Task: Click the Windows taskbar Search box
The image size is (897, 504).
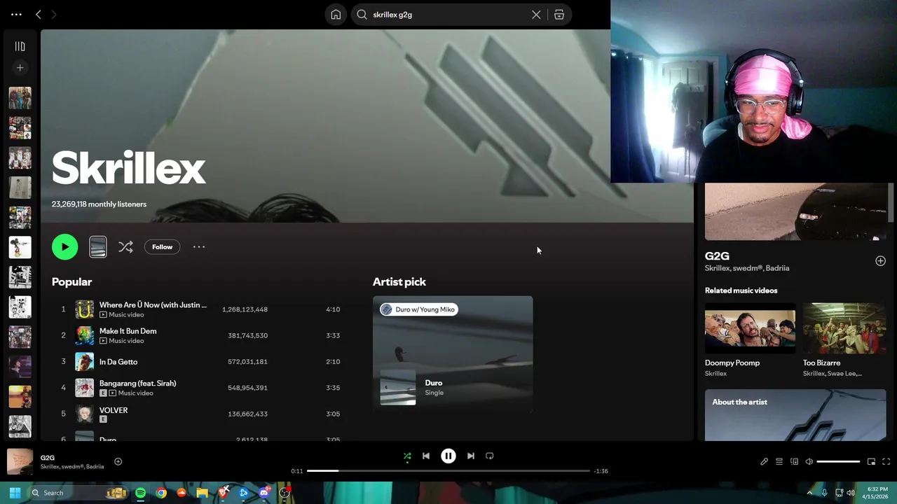Action: coord(77,493)
